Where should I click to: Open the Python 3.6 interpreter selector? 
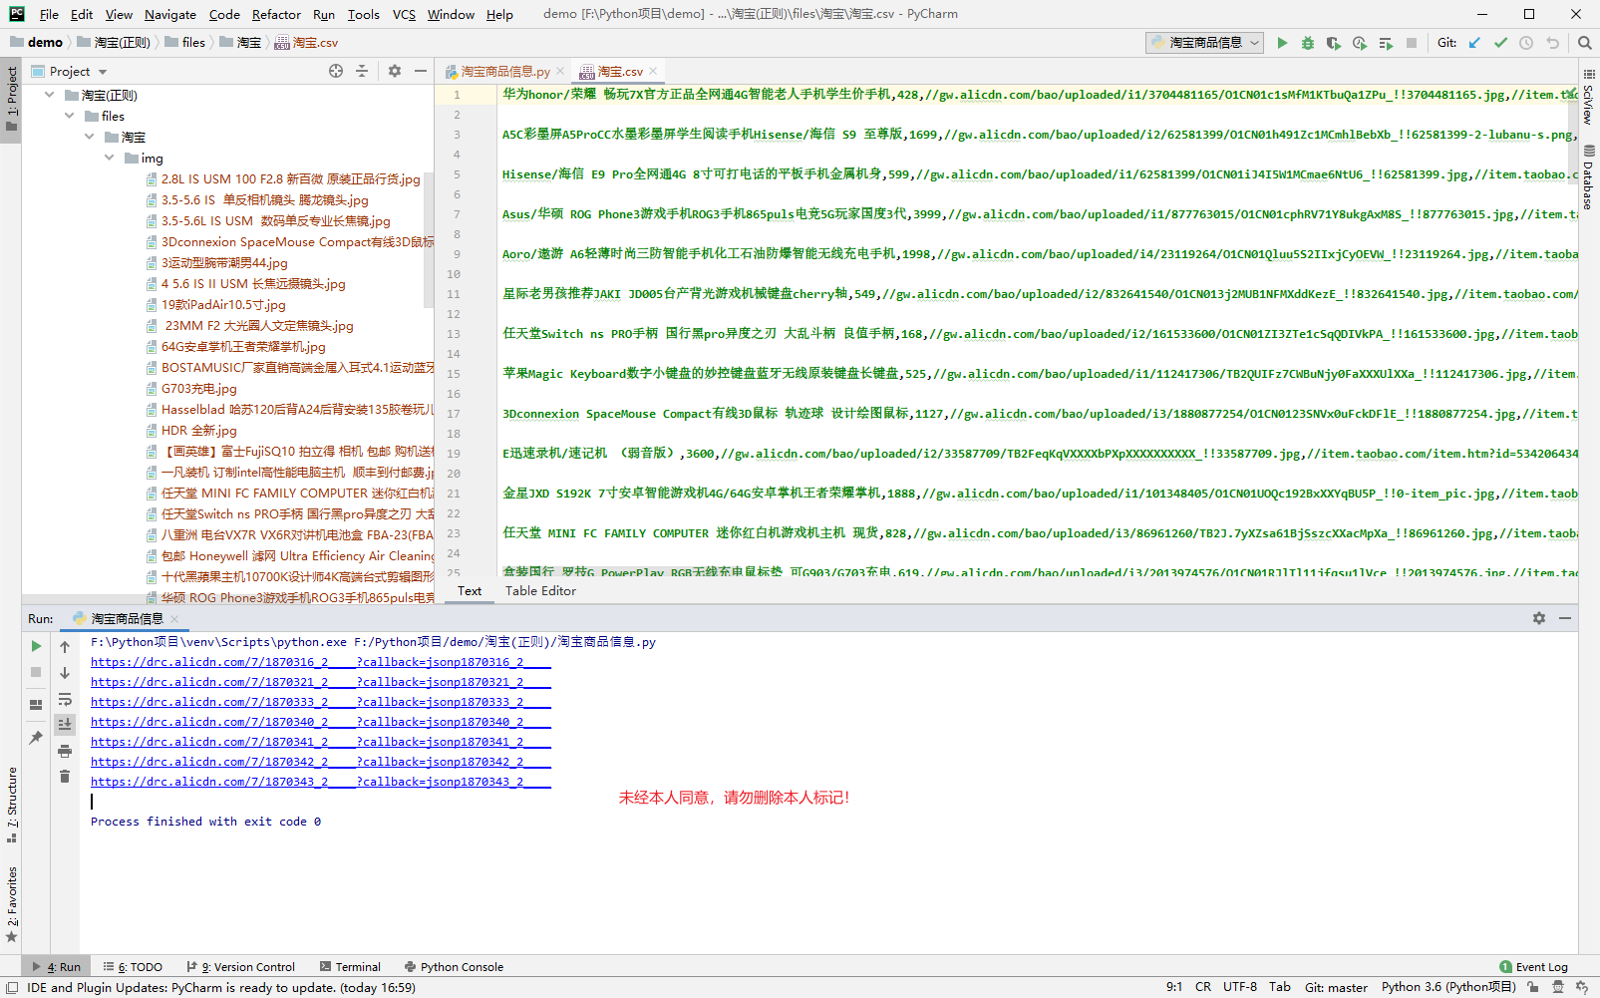[1448, 987]
